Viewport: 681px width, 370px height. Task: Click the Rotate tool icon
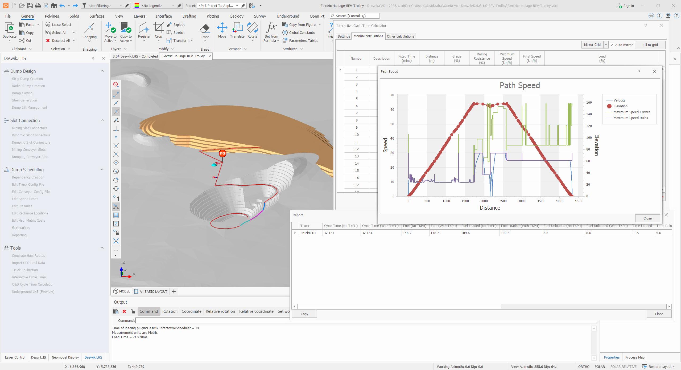coord(252,28)
